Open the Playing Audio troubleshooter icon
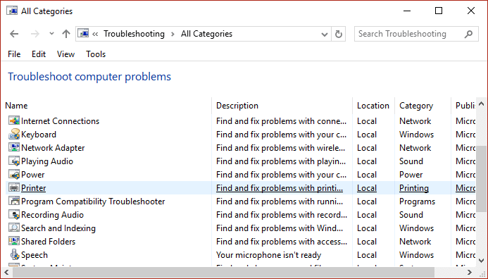Screen dimensions: 488x279 (x=14, y=161)
